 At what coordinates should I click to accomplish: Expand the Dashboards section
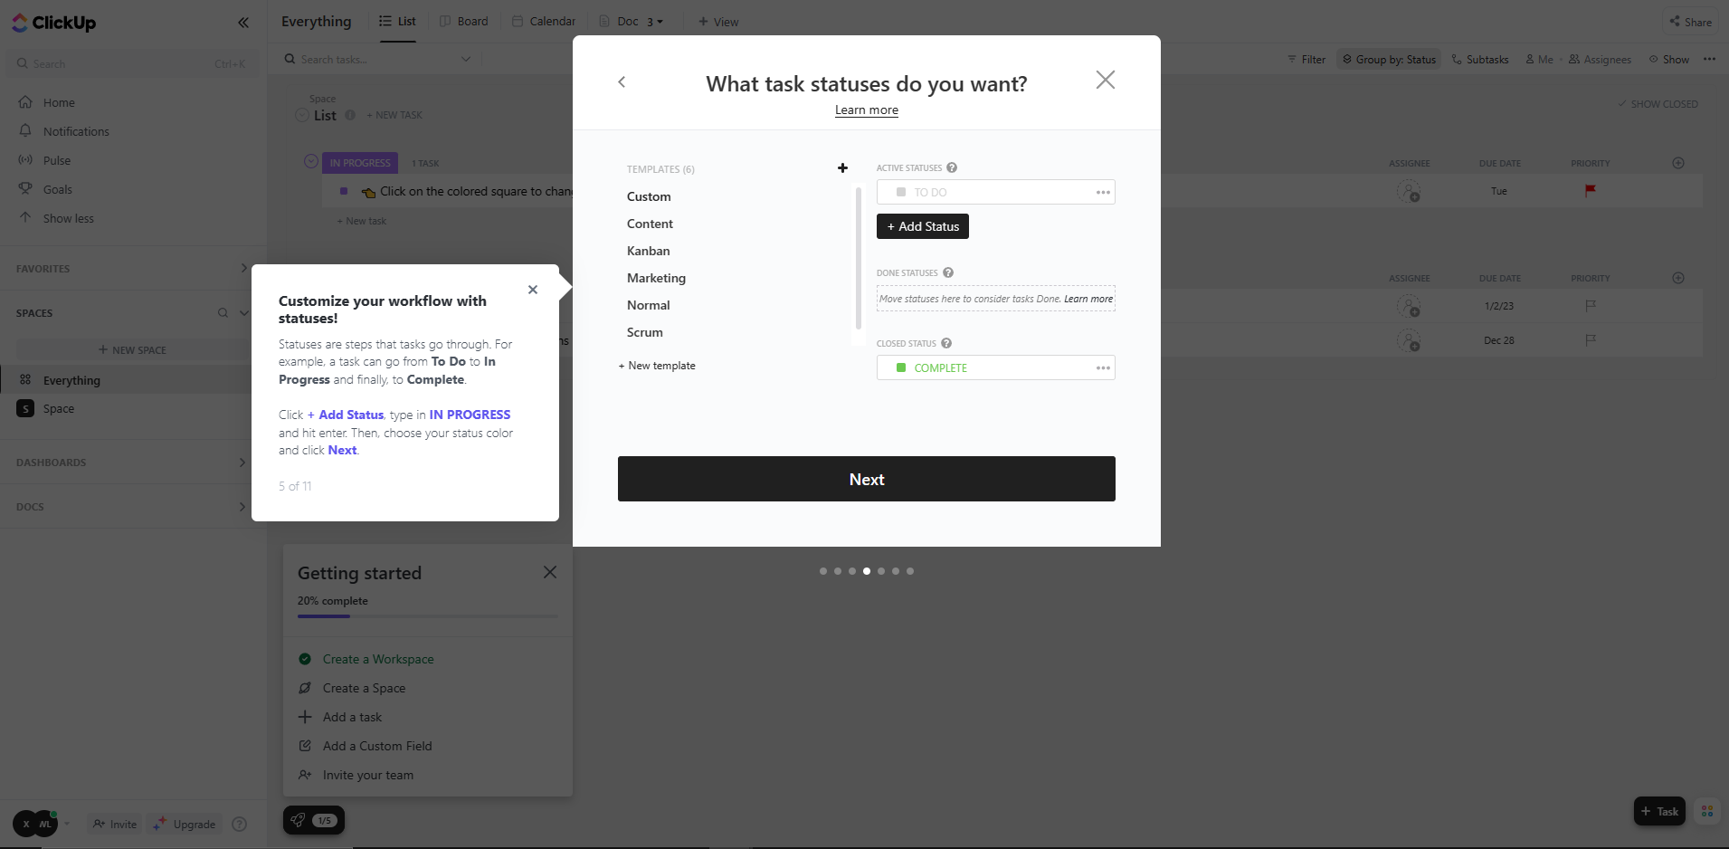242,463
